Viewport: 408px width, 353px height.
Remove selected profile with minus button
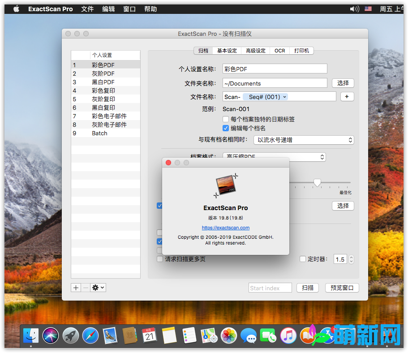click(86, 288)
